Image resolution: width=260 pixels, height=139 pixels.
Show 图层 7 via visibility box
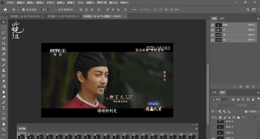pyautogui.click(x=213, y=127)
